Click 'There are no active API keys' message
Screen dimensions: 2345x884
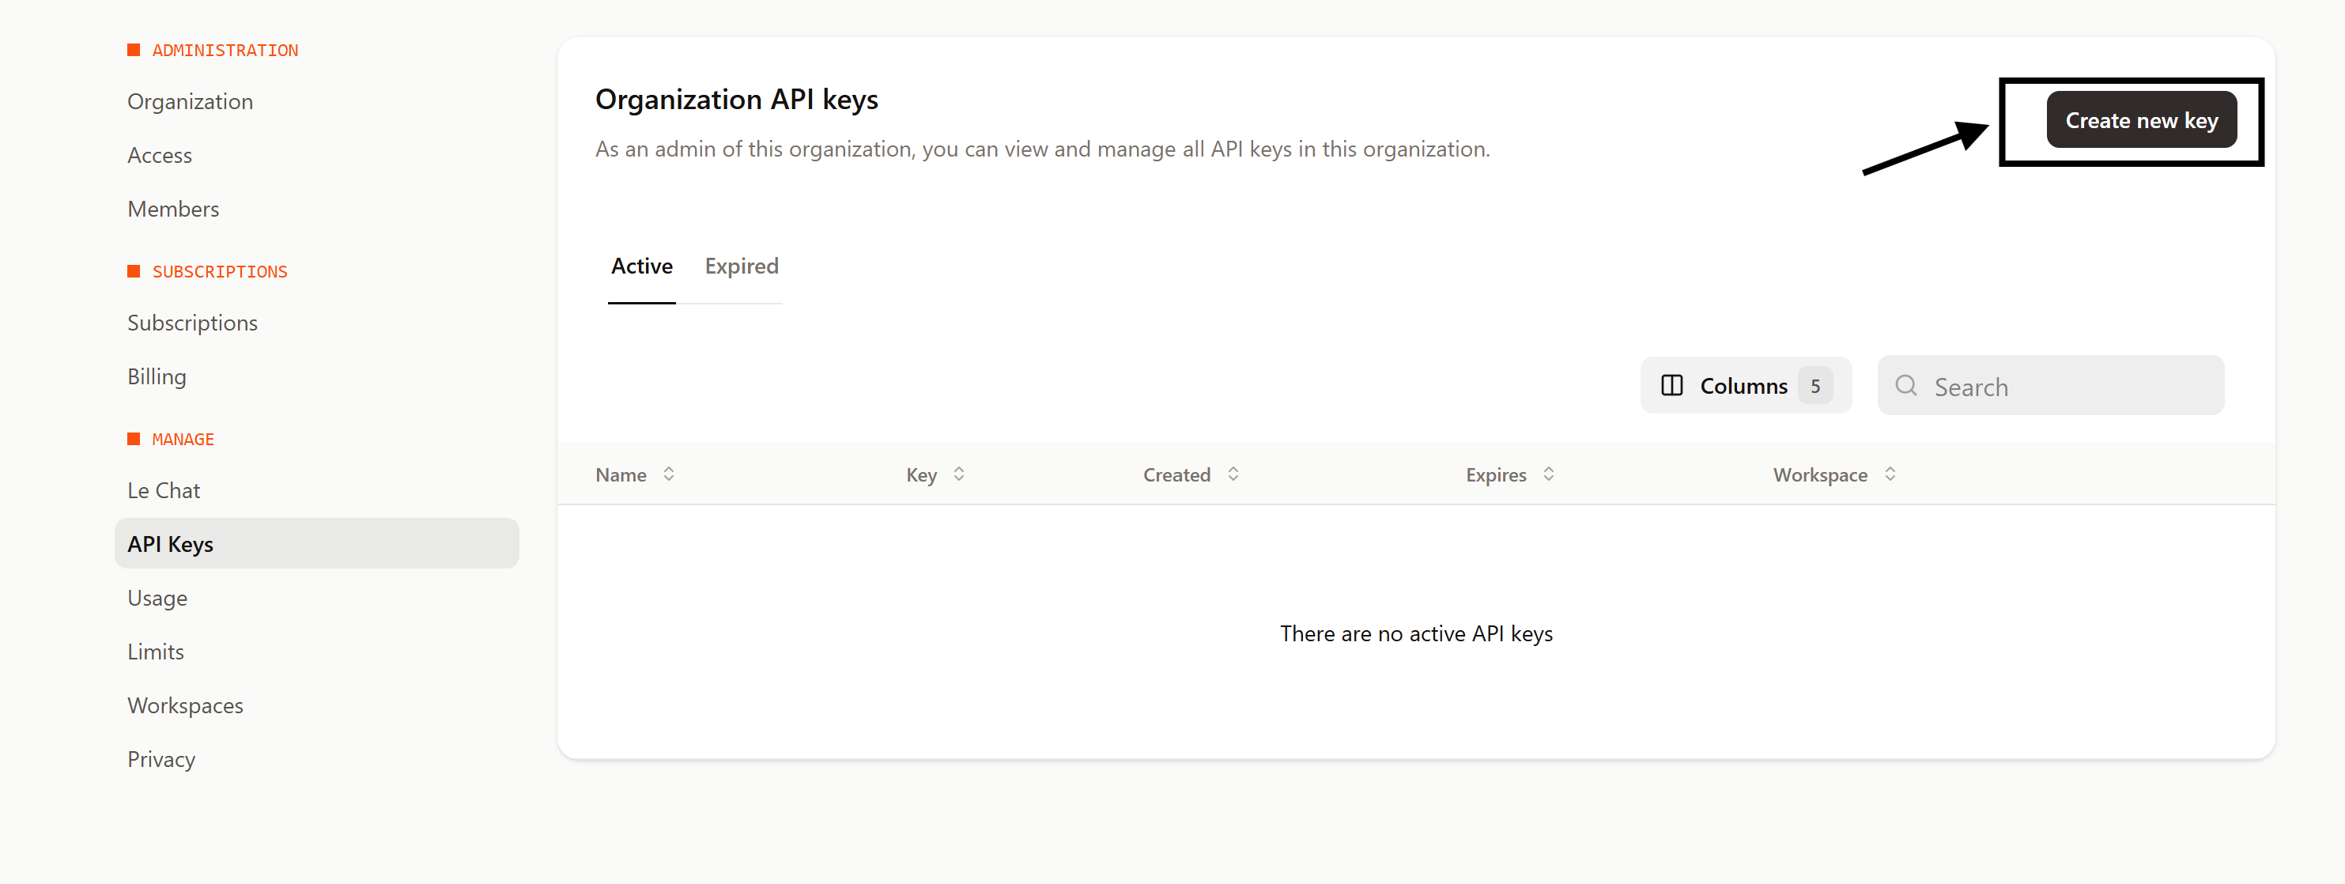pos(1417,633)
